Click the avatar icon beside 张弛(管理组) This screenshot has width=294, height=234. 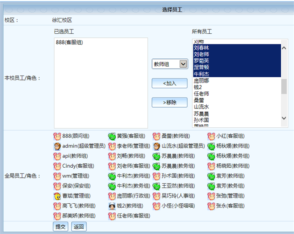pos(211,196)
